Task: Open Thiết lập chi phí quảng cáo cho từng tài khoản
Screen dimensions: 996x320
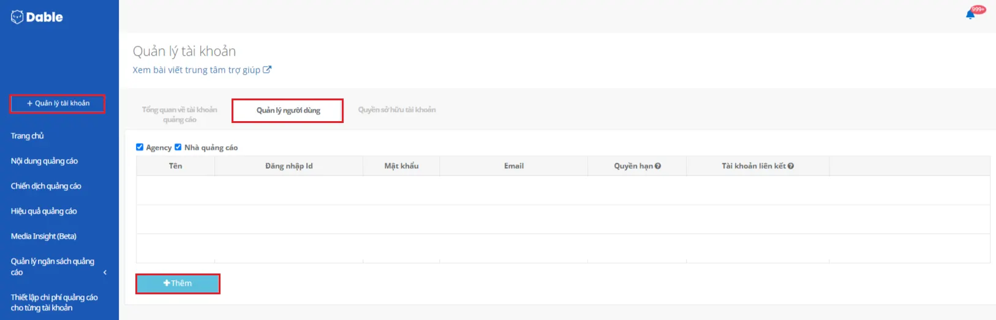Action: coord(54,302)
